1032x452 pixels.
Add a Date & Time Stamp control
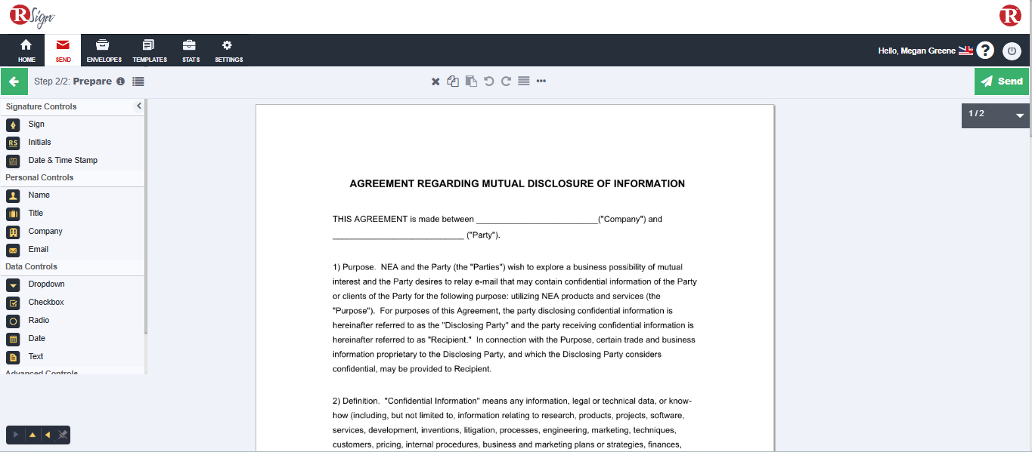pyautogui.click(x=62, y=161)
